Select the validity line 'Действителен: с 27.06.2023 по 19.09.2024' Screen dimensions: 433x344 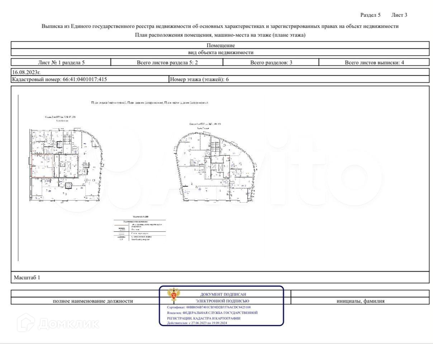click(x=197, y=323)
